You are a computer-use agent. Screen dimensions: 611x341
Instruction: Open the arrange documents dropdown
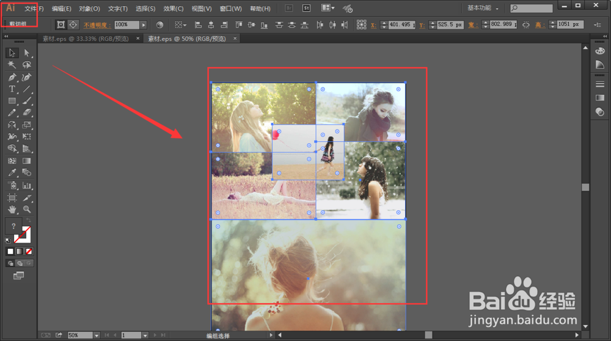(x=328, y=8)
